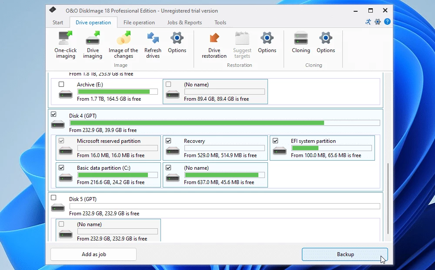Screen dimensions: 435x270
Task: Go to the Tools tab
Action: click(x=220, y=23)
